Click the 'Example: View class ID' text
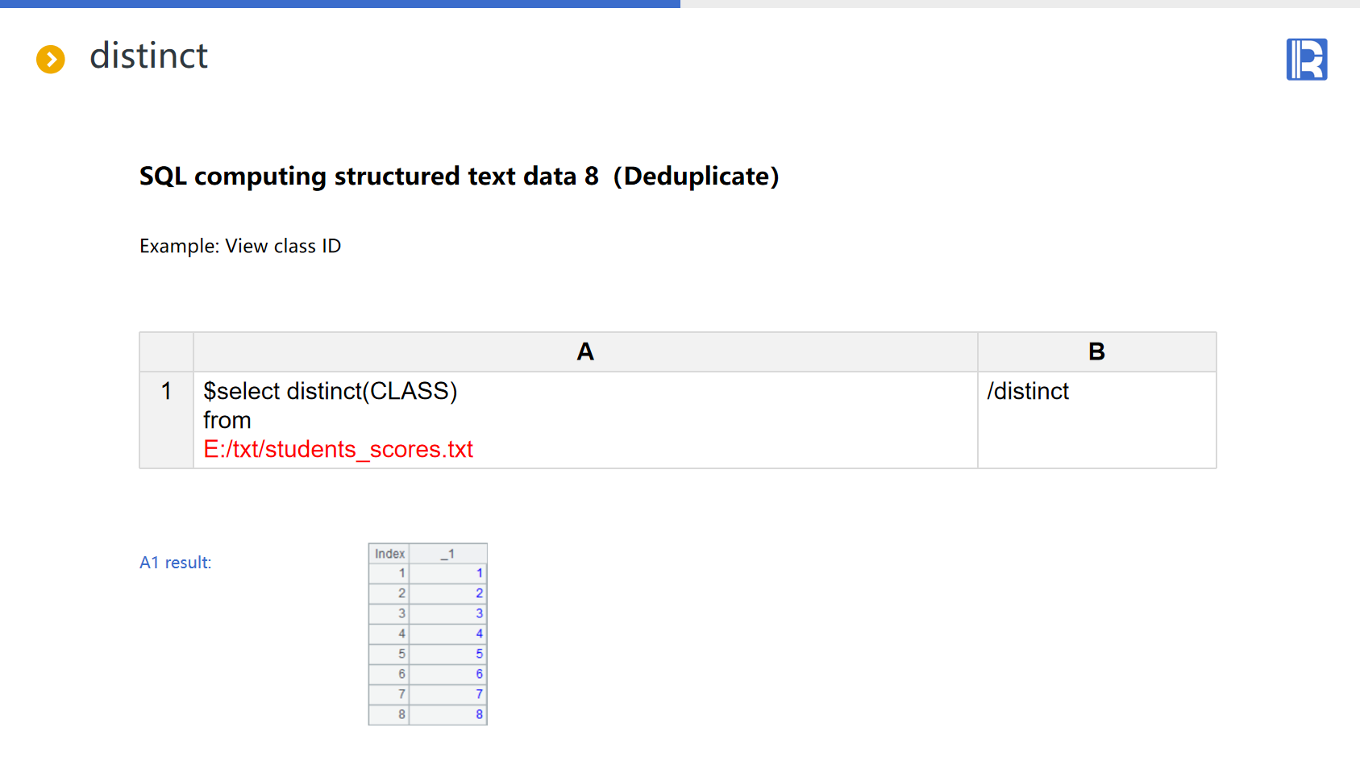 240,246
